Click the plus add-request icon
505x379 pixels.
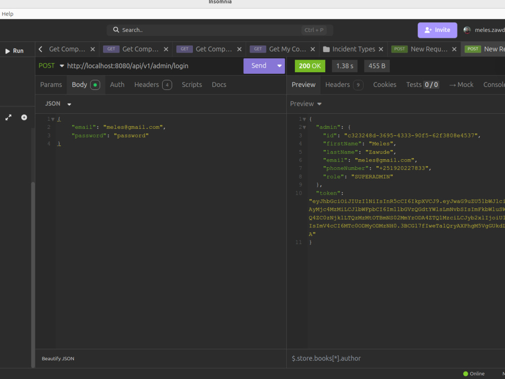tap(24, 117)
